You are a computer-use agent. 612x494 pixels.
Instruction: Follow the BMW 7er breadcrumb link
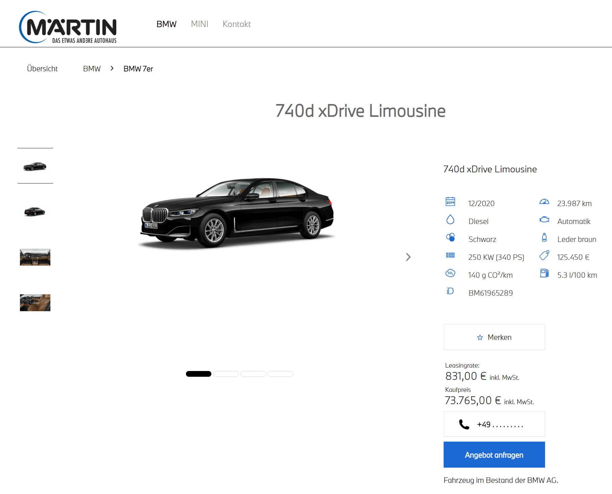(x=138, y=69)
